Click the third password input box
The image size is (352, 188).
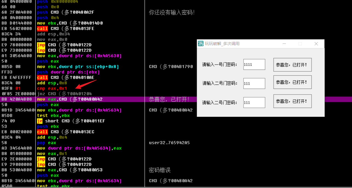coord(254,102)
